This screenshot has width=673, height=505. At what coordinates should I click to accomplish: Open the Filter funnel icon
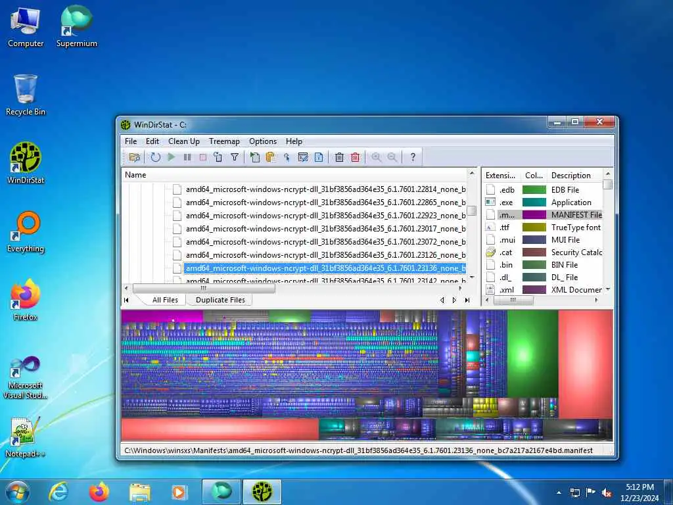coord(235,157)
